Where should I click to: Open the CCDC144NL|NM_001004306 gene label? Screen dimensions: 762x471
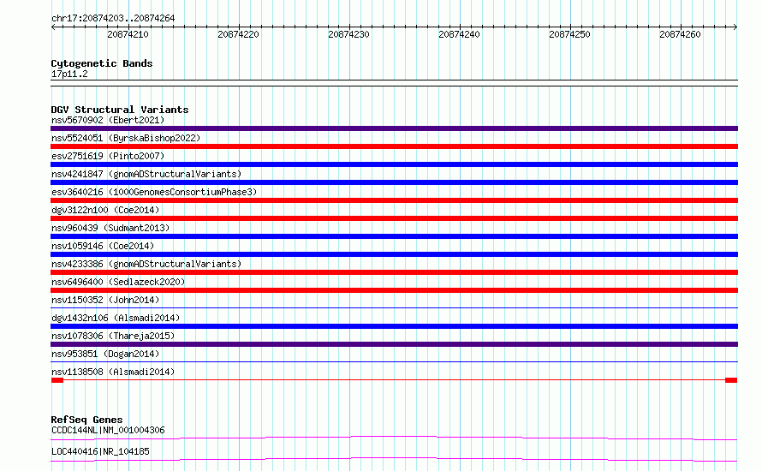[x=108, y=430]
